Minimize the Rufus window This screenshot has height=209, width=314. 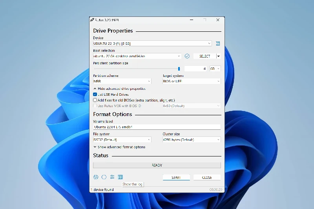(192, 20)
